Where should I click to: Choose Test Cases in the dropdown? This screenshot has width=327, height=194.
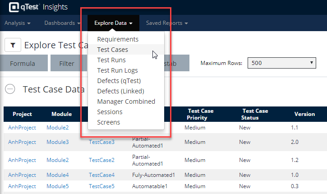(x=113, y=50)
